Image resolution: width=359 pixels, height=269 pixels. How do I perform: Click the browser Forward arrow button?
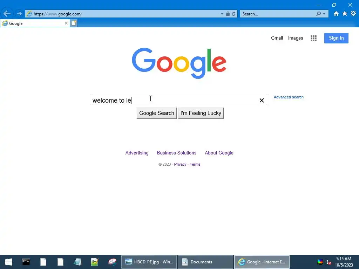pyautogui.click(x=19, y=14)
